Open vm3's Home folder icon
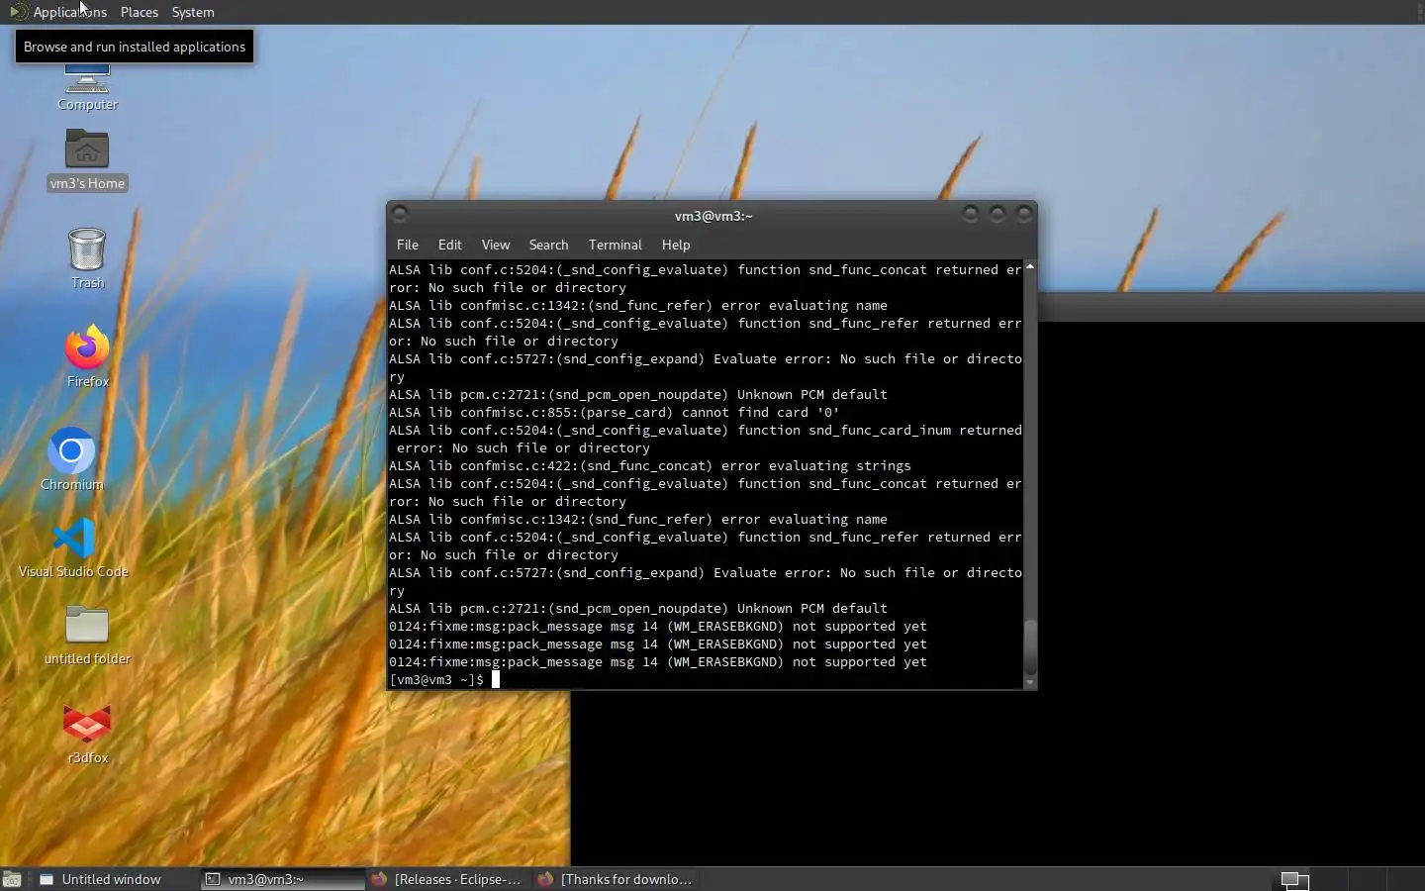The image size is (1425, 891). click(x=87, y=159)
